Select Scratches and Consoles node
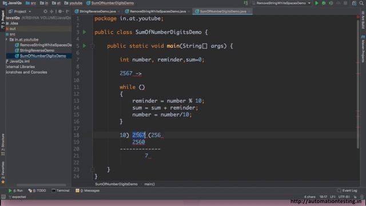This screenshot has height=206, width=366. pos(26,72)
